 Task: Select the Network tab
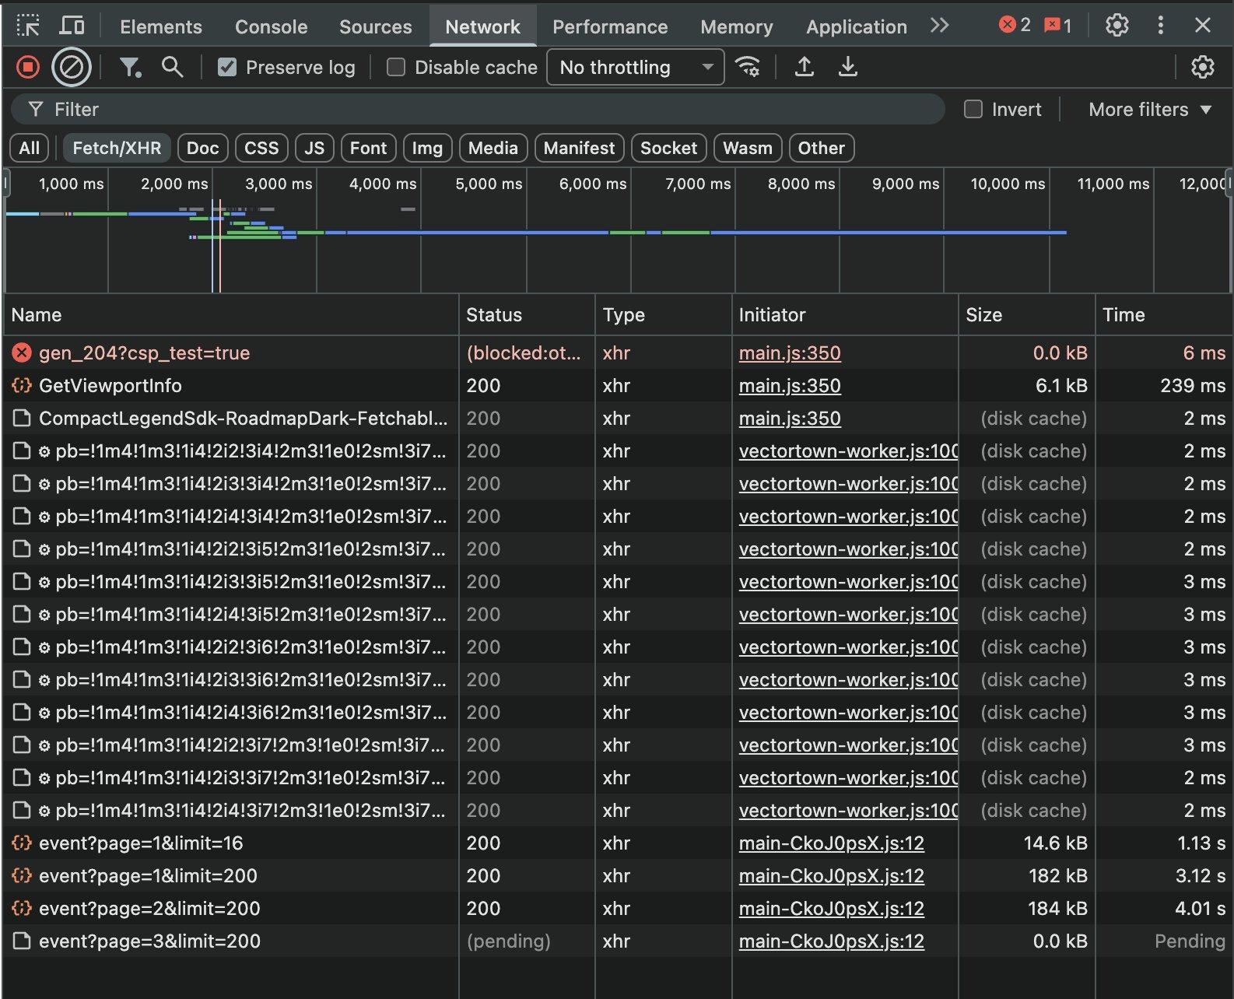point(482,27)
